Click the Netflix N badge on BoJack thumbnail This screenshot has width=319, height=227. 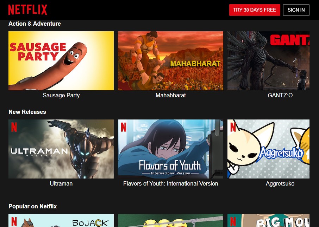point(14,222)
